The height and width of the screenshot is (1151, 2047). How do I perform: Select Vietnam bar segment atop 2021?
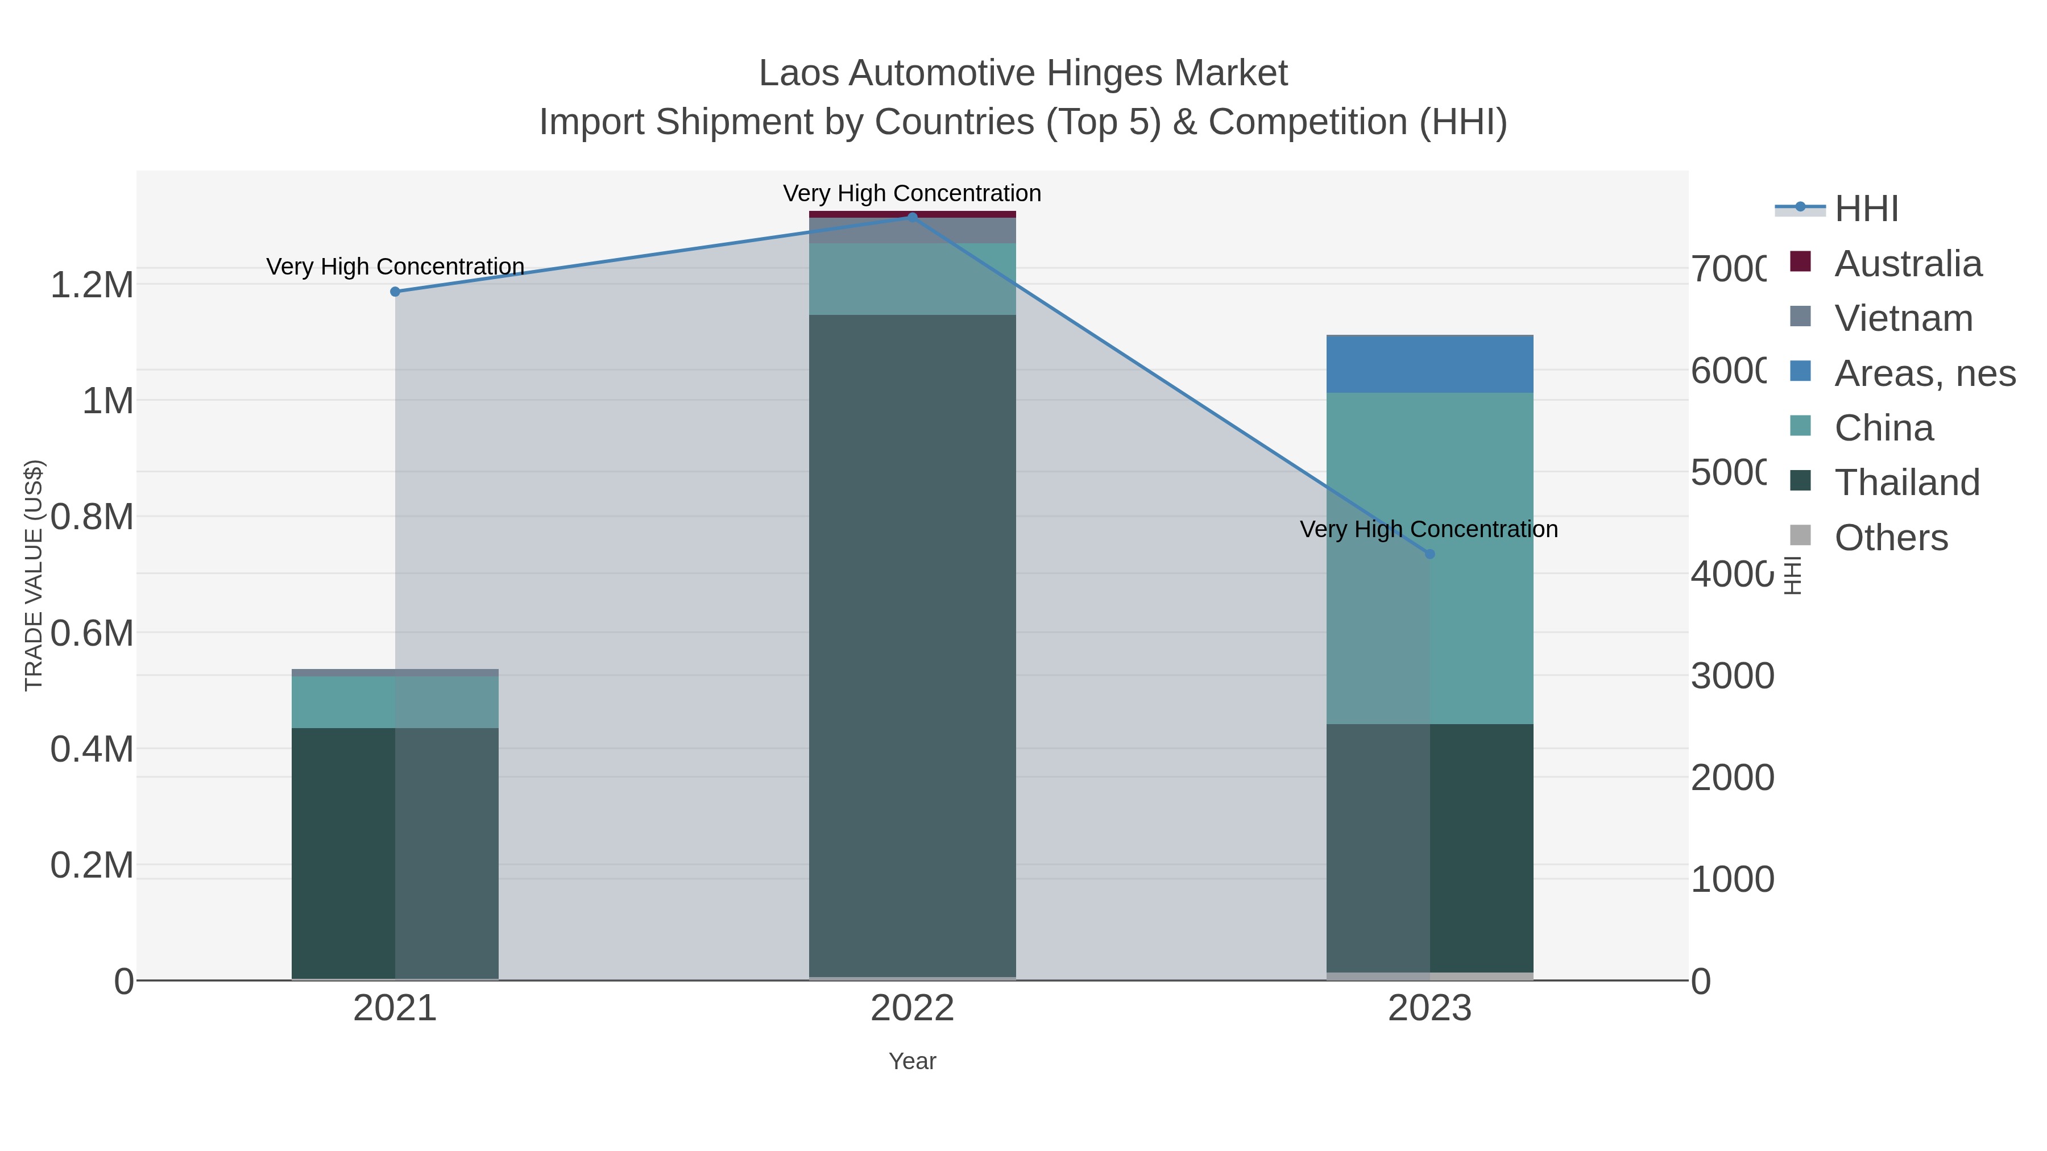395,673
